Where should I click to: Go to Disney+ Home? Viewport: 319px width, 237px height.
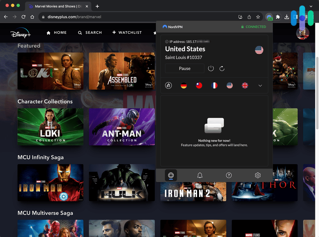56,33
